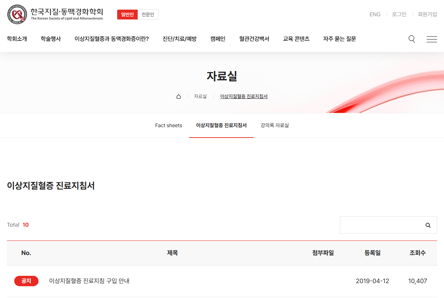Click the view count 10,407

418,281
